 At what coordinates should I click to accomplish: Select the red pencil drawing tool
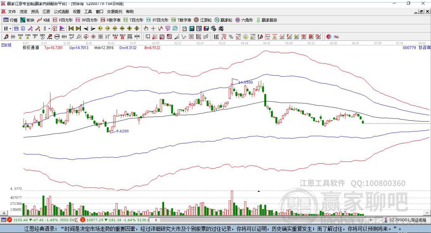(x=6, y=37)
